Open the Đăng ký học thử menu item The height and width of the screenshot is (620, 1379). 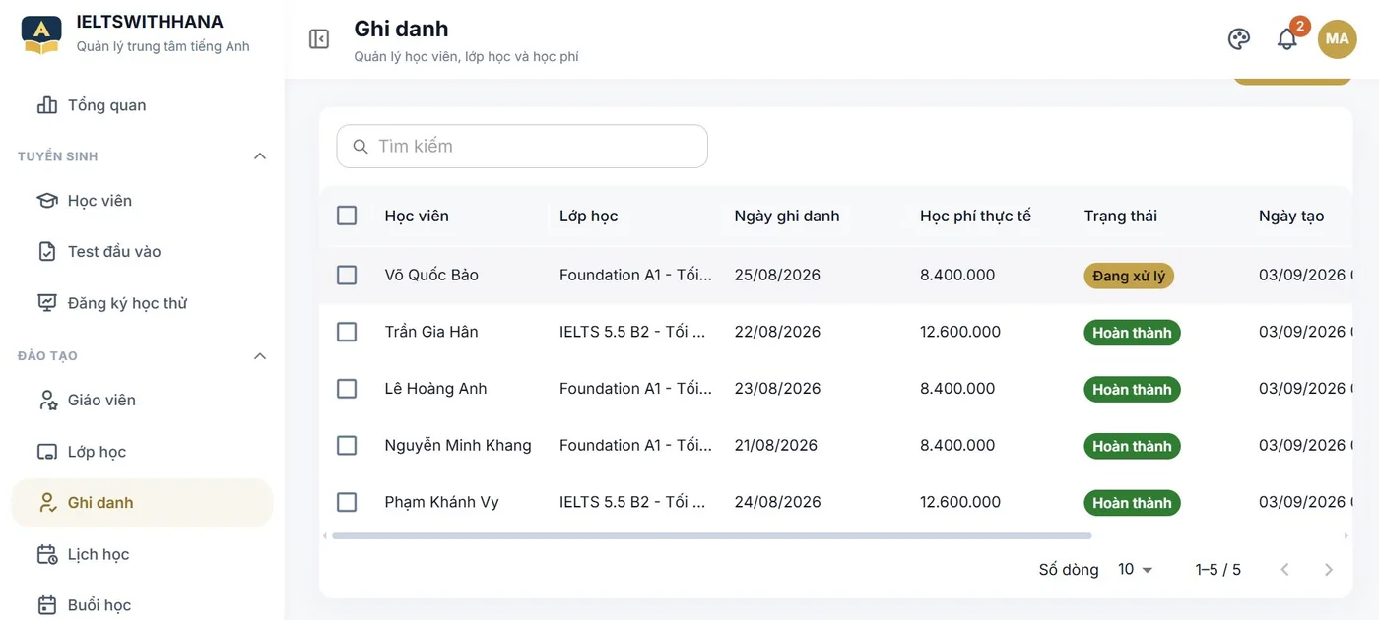(142, 303)
